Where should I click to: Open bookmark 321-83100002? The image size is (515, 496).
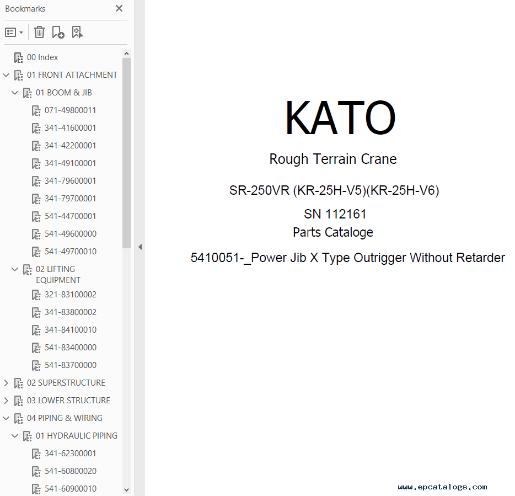[71, 295]
